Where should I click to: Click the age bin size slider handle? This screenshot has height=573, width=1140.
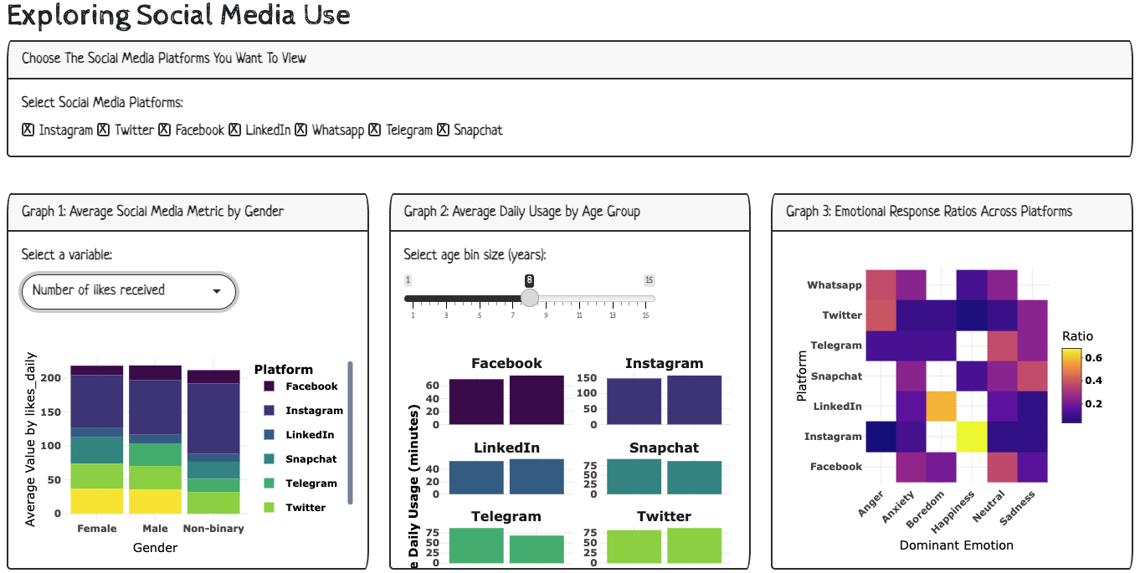click(x=530, y=298)
